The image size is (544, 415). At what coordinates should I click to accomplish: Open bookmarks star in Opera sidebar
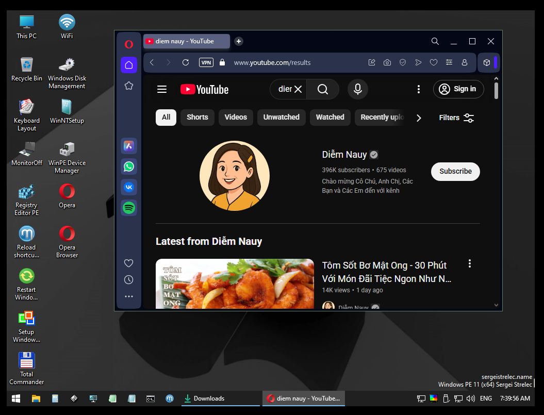[129, 86]
